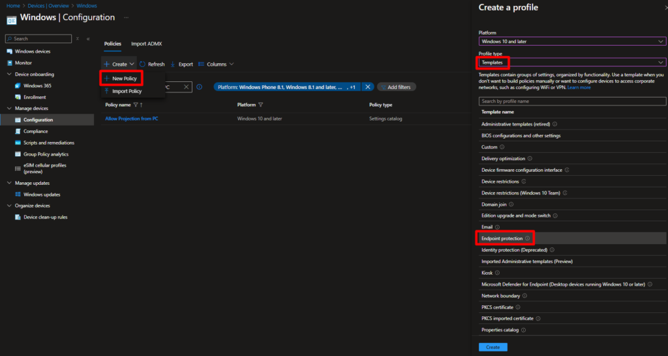
Task: Export the policy list
Action: [x=181, y=64]
